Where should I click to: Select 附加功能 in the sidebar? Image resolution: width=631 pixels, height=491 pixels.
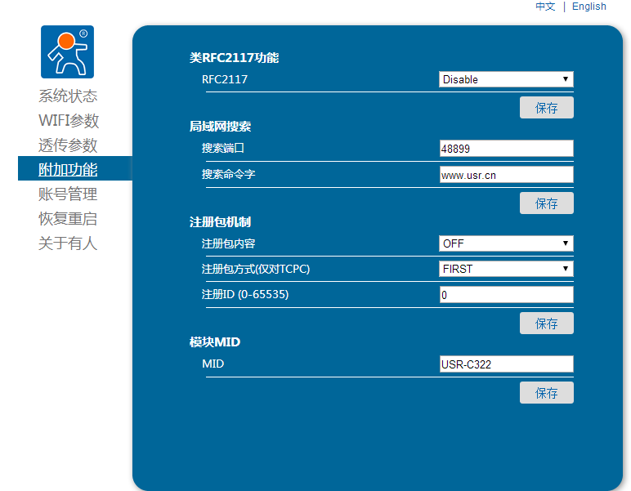coord(68,169)
